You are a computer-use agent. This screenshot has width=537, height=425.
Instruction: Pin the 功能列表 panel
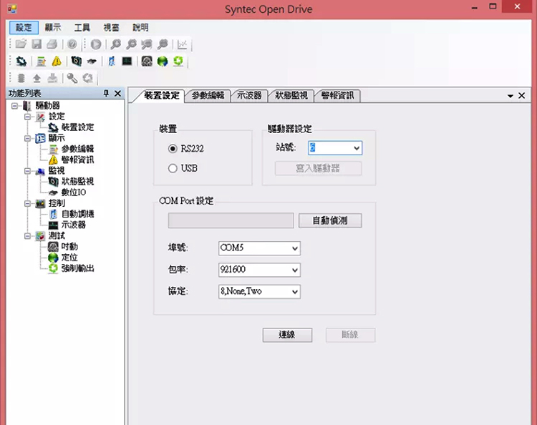pos(106,93)
